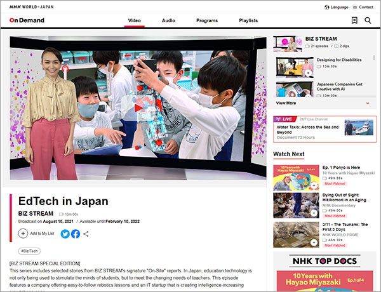Play the EdTech in Japan video

click(137, 107)
